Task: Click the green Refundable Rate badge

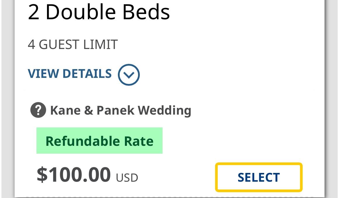Action: tap(99, 141)
